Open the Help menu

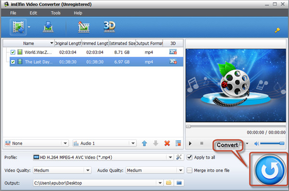pos(78,13)
